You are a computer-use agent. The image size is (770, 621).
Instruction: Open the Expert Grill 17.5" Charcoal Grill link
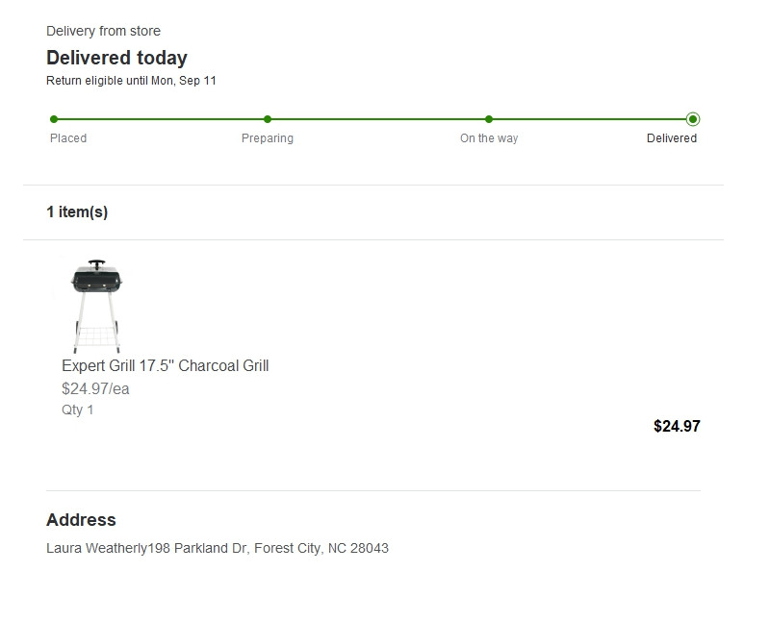click(x=165, y=366)
